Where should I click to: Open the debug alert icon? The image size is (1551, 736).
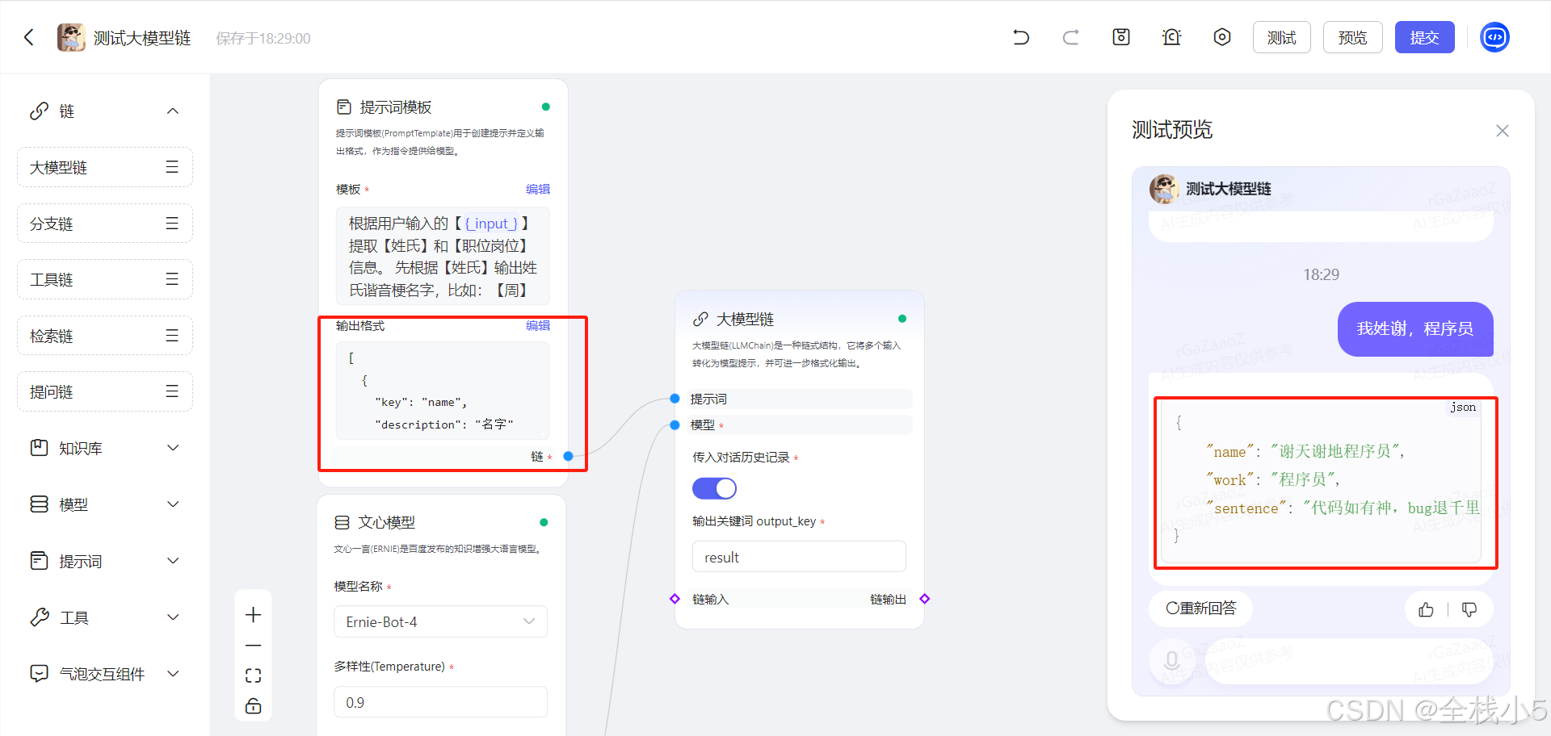1171,37
